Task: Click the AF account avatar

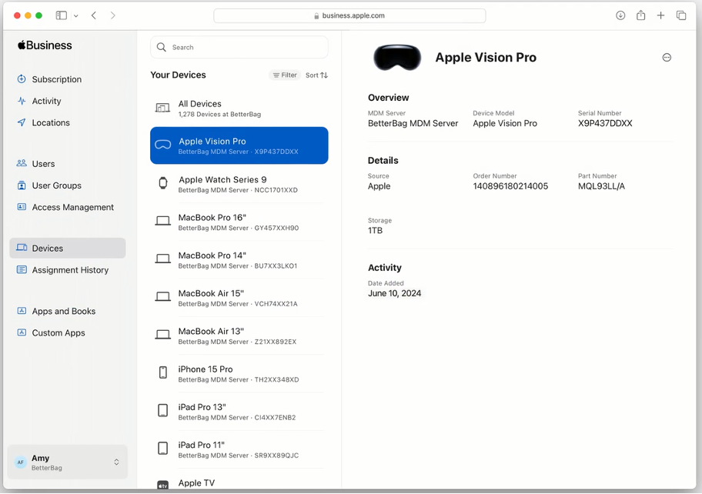Action: (x=21, y=462)
